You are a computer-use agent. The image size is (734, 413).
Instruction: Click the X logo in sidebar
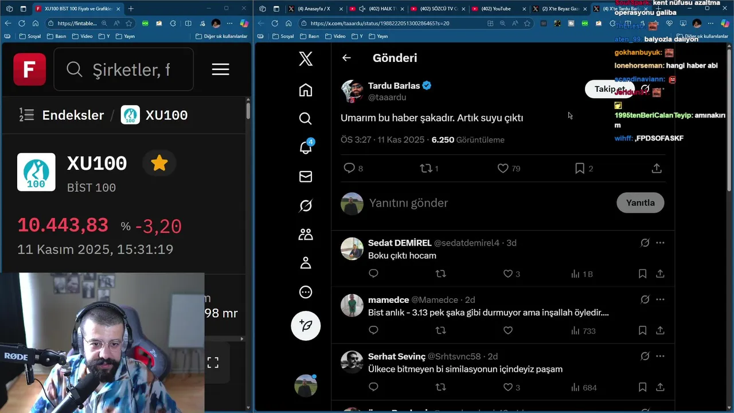coord(306,59)
